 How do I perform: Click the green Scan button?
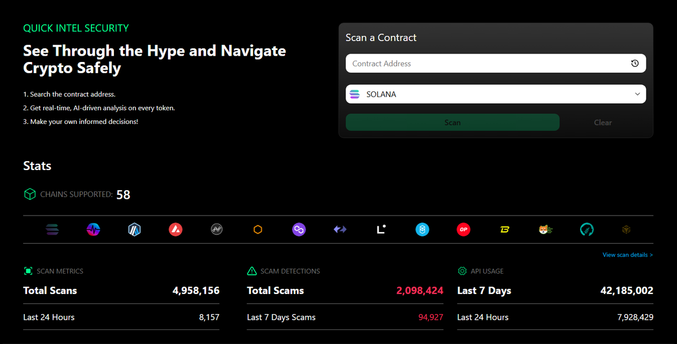pyautogui.click(x=452, y=122)
